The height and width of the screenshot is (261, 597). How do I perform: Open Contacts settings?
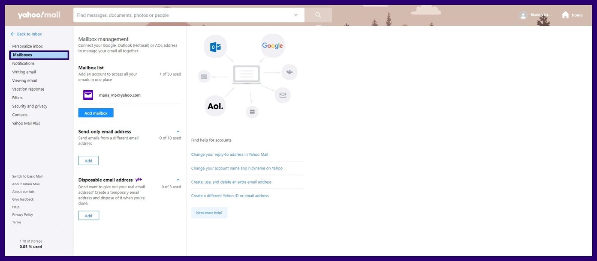coord(20,115)
